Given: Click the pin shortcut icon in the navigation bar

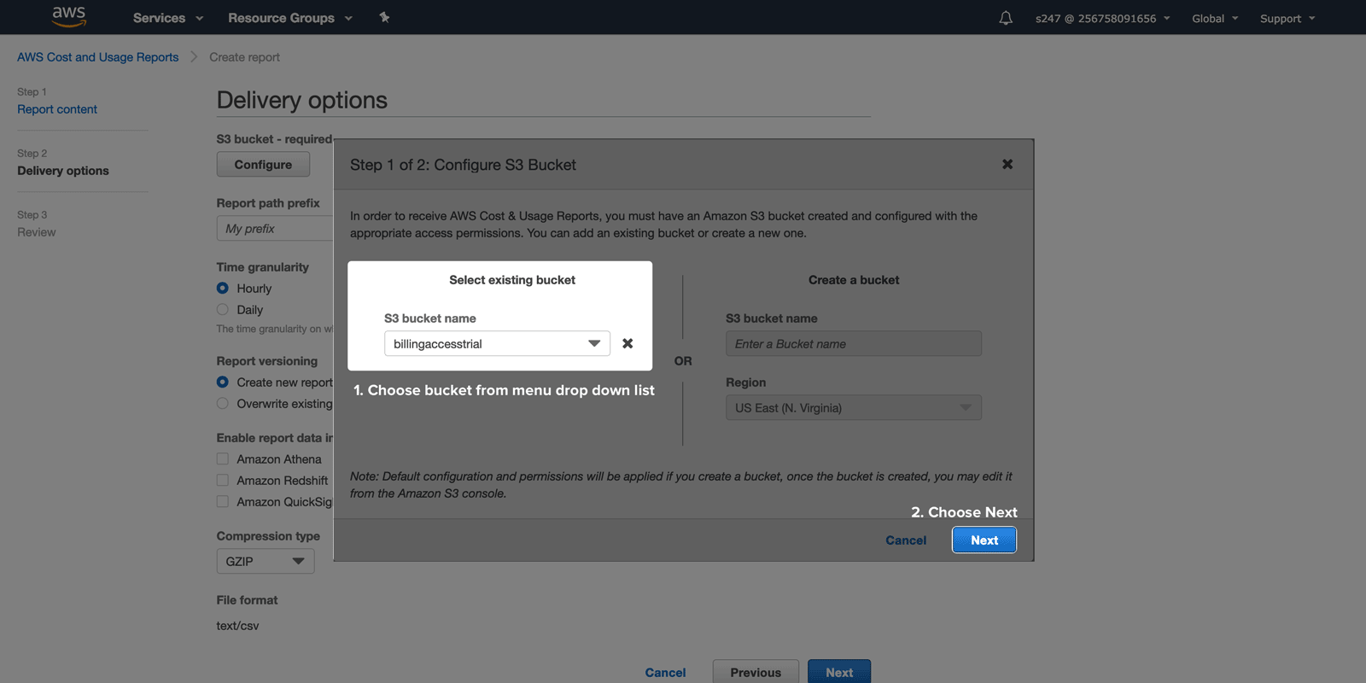Looking at the screenshot, I should 384,17.
